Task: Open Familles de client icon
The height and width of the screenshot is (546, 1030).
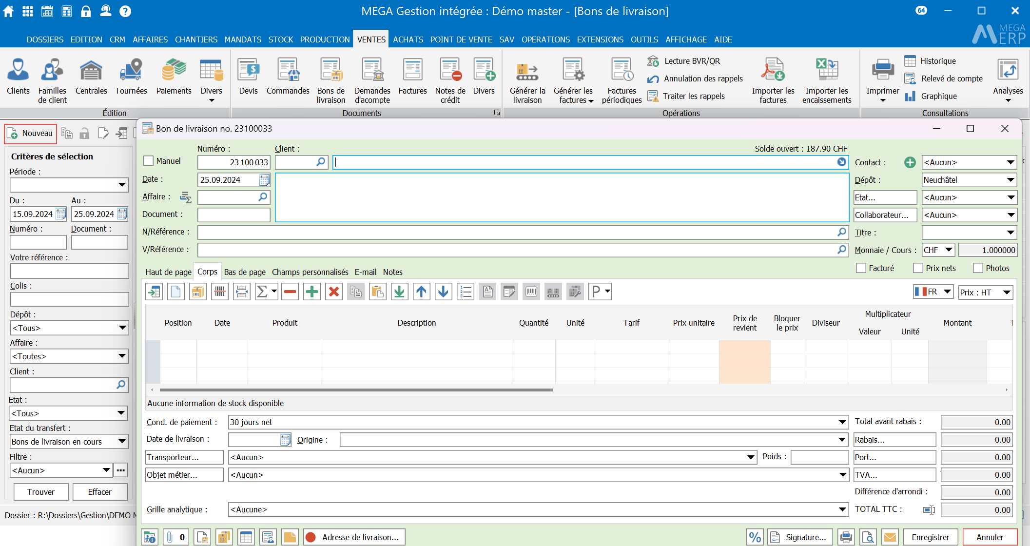Action: (52, 81)
